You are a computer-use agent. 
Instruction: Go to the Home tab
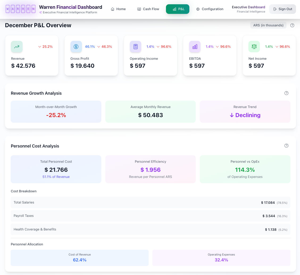click(118, 9)
